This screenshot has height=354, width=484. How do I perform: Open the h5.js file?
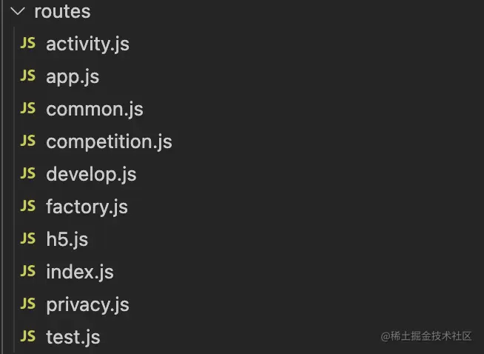click(x=67, y=240)
